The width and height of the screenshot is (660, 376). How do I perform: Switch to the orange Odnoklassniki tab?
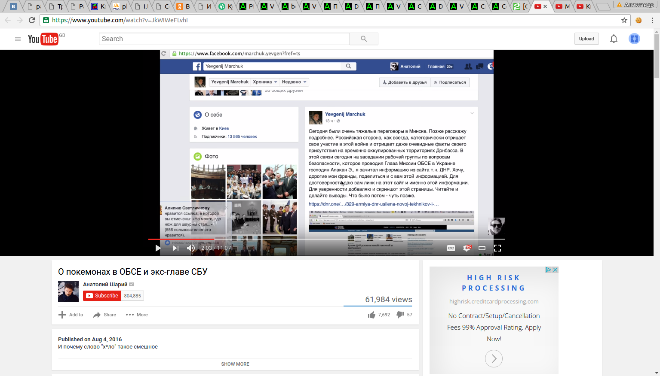(184, 6)
